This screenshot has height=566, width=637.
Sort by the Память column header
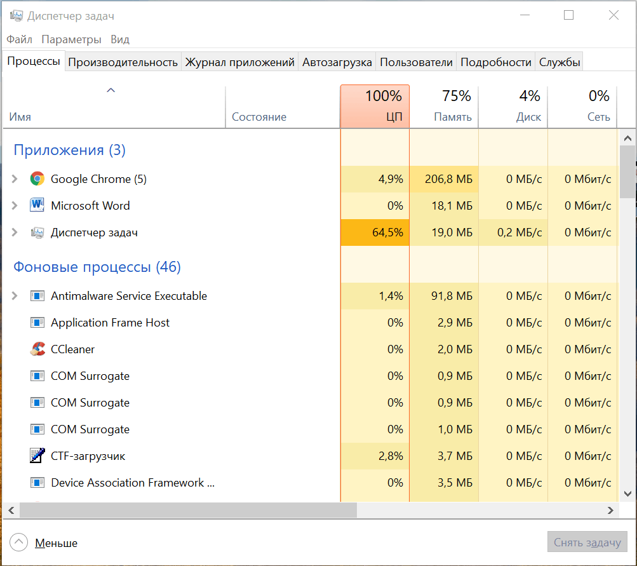tap(444, 107)
